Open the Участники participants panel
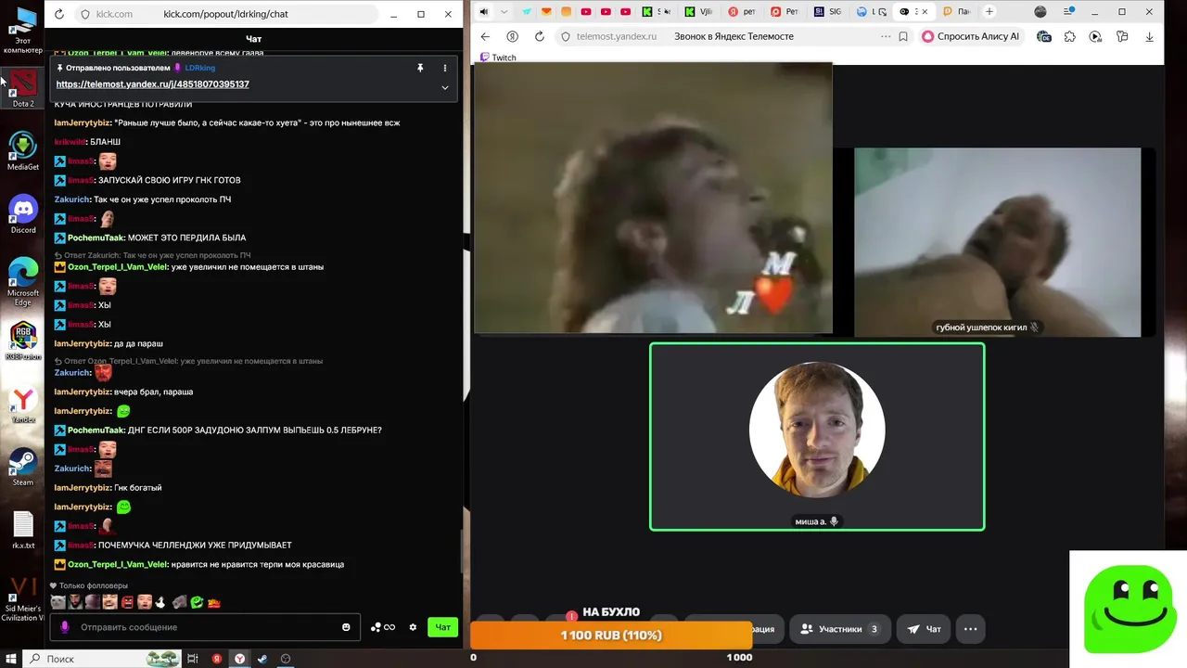The width and height of the screenshot is (1187, 668). point(838,629)
